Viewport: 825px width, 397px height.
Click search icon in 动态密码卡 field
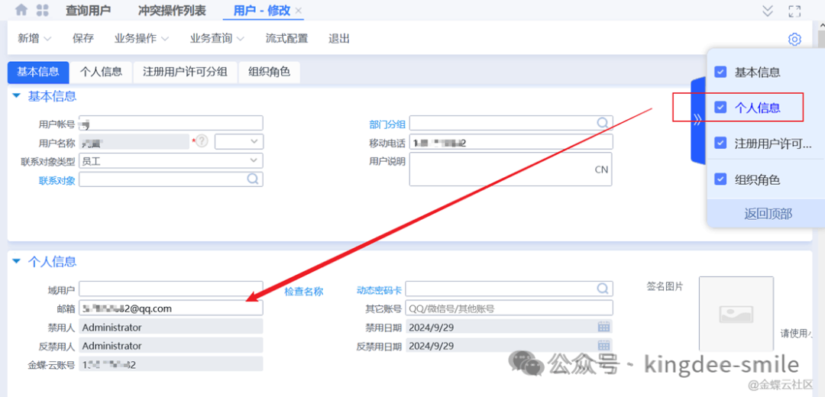tap(603, 289)
